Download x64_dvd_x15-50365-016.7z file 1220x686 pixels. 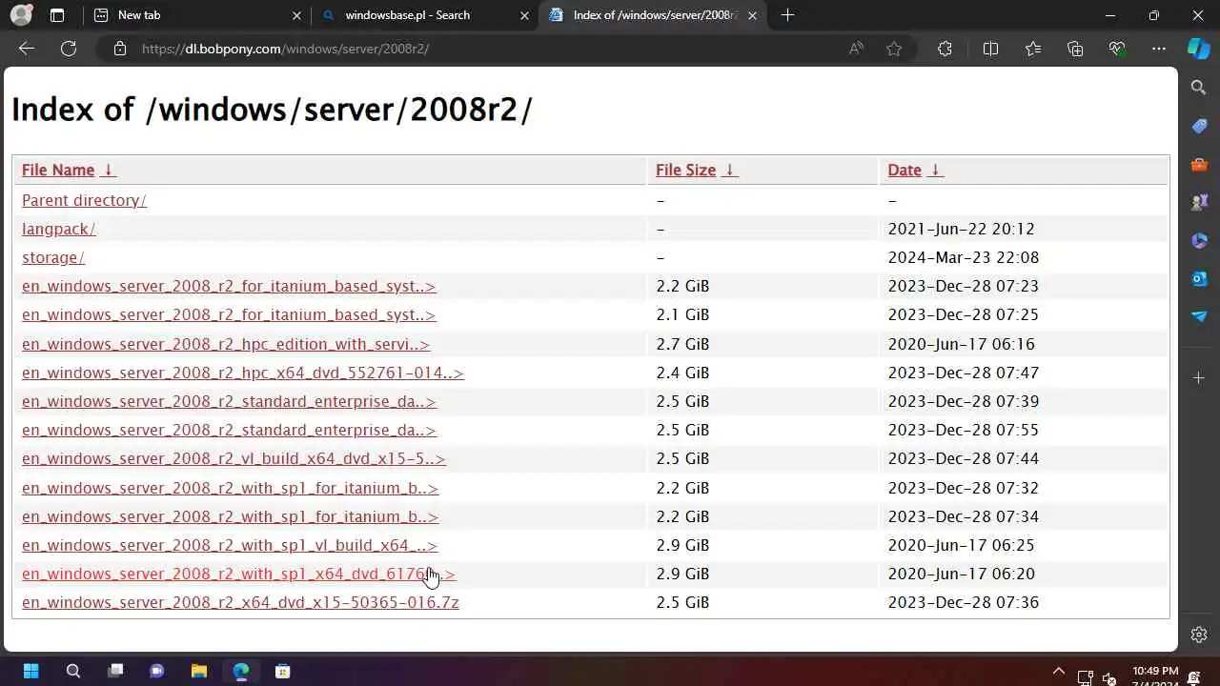tap(240, 602)
